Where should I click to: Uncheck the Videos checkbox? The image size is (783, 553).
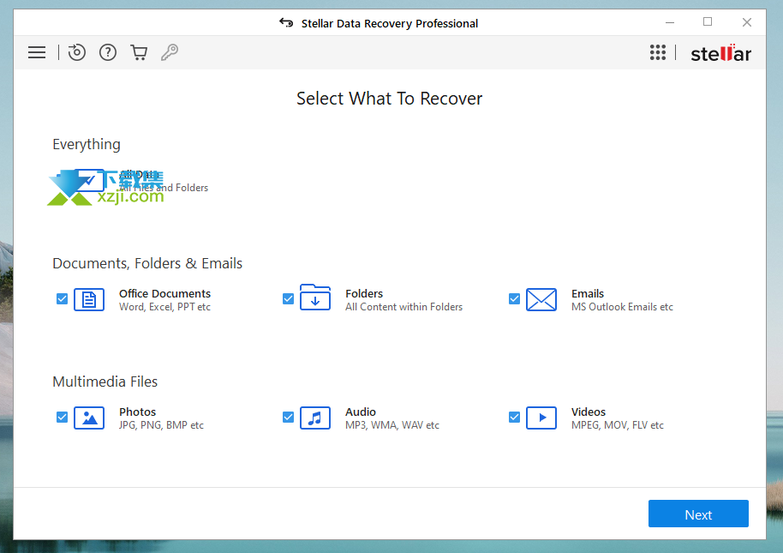pos(514,418)
